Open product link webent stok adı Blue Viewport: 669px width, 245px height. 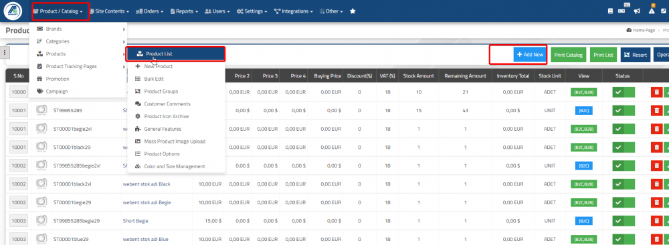click(x=145, y=240)
